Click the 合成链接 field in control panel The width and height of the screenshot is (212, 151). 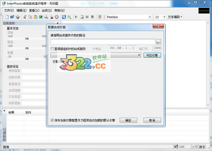34,90
